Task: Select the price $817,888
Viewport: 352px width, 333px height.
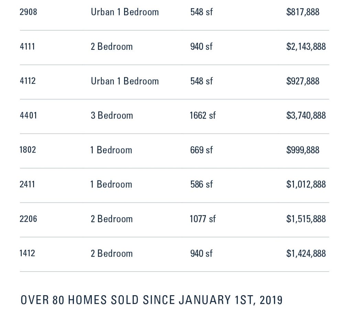Action: tap(302, 12)
